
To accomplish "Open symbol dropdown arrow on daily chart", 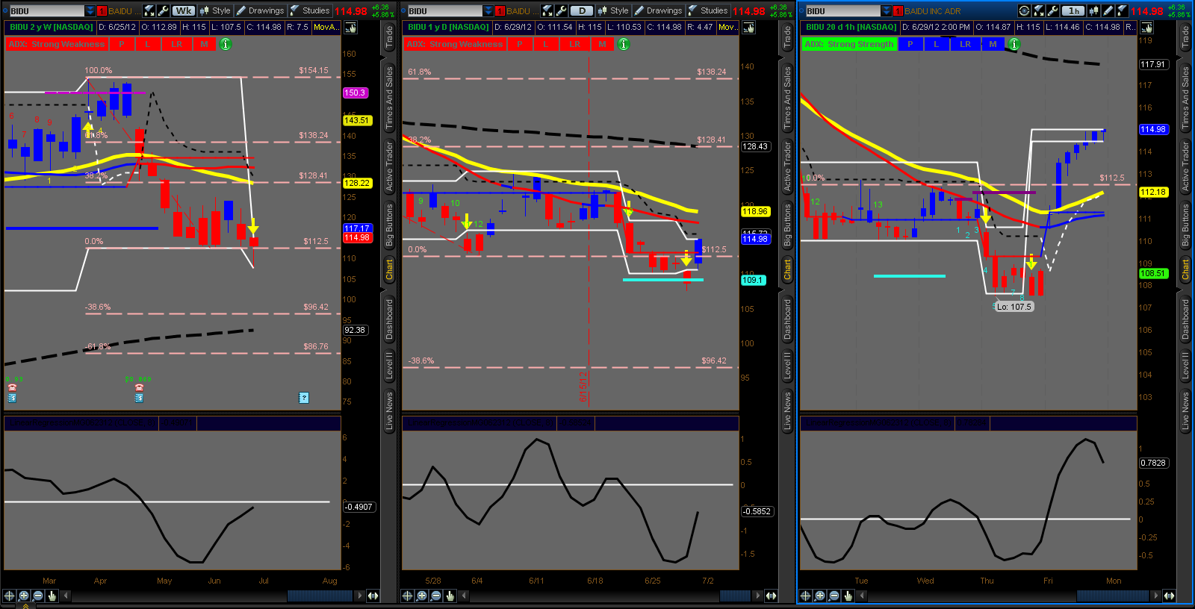I will click(488, 10).
